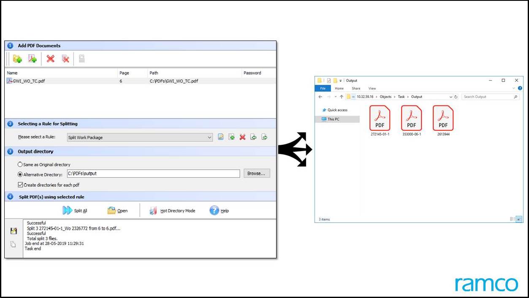Click the Add New Rule green plus icon
This screenshot has width=529, height=298.
231,137
